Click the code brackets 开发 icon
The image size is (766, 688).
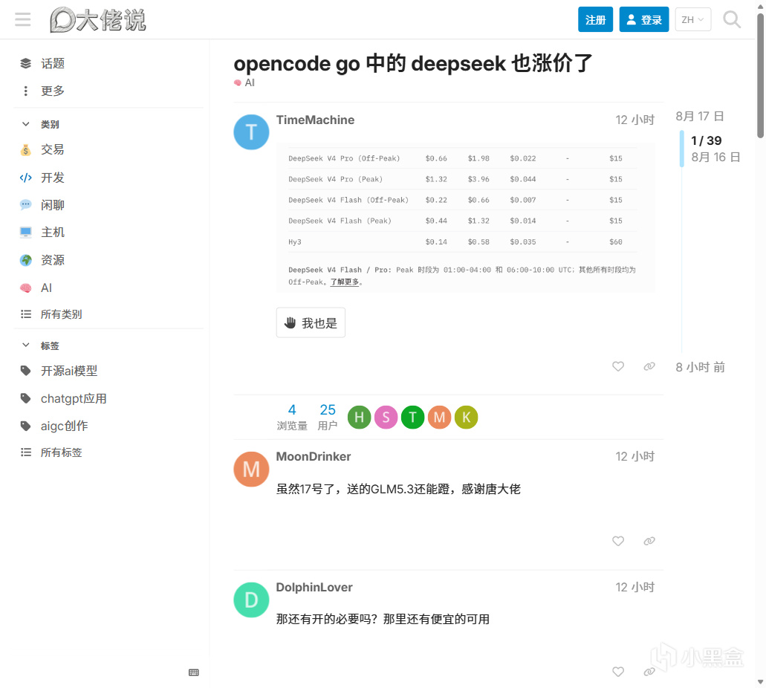pos(26,178)
